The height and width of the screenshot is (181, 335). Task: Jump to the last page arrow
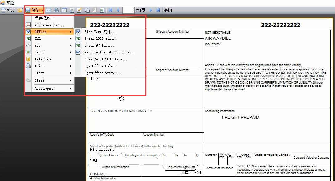[x=158, y=10]
